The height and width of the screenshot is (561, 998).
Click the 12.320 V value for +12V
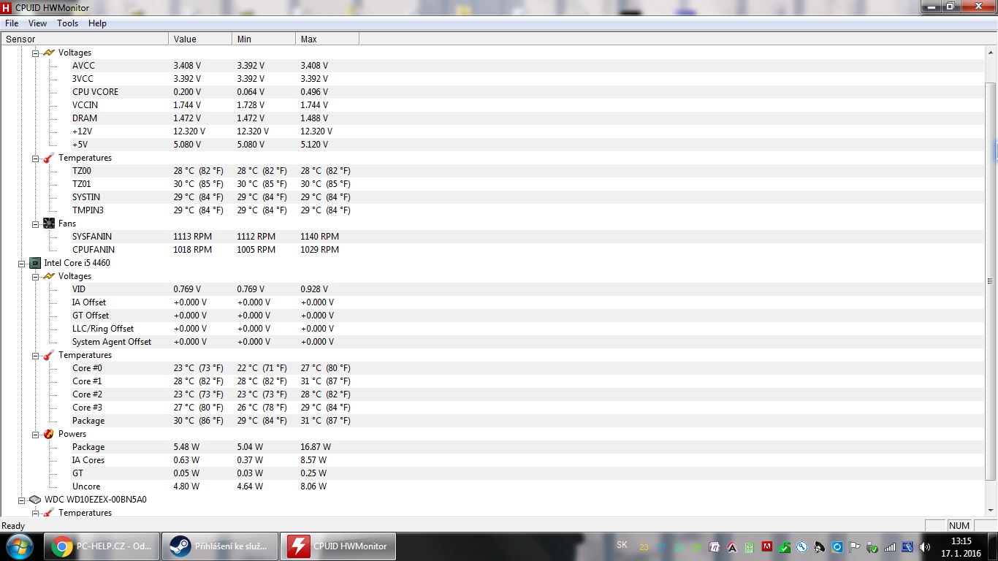tap(189, 131)
